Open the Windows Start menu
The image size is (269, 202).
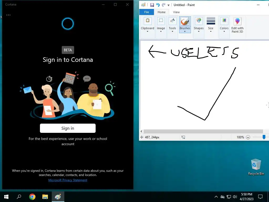tap(6, 197)
